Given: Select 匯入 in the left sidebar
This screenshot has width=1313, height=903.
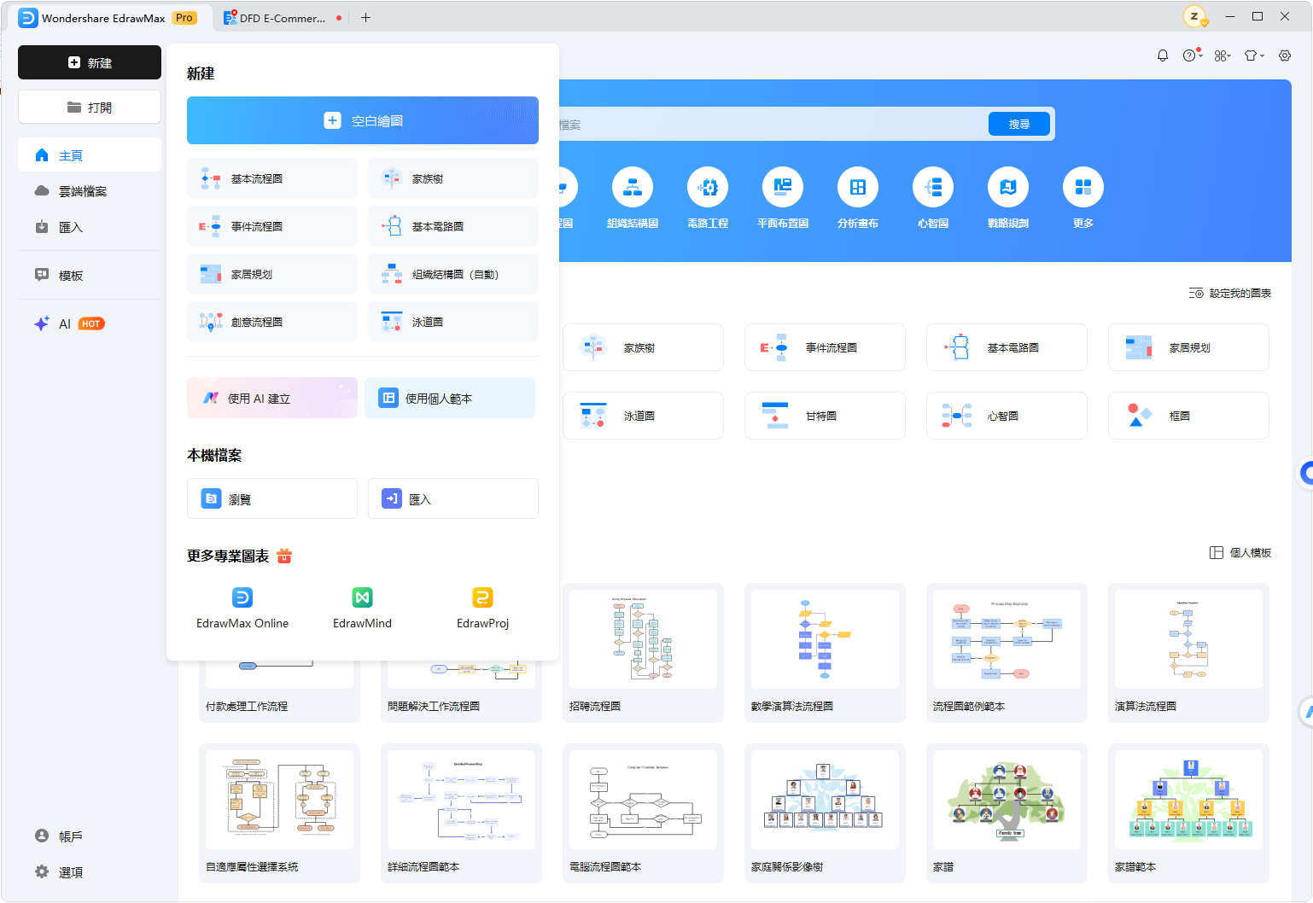Looking at the screenshot, I should [x=90, y=227].
